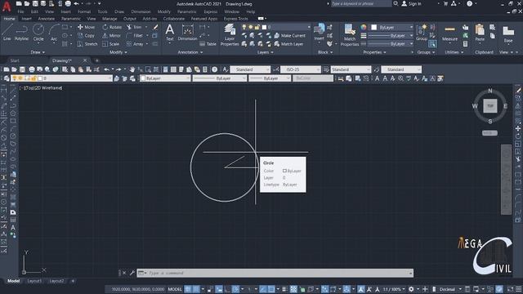Switch to the Start tab
The height and width of the screenshot is (294, 523).
tap(15, 60)
